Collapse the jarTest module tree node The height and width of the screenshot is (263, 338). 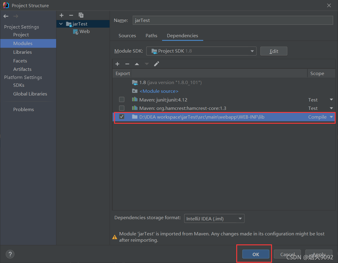tap(61, 24)
